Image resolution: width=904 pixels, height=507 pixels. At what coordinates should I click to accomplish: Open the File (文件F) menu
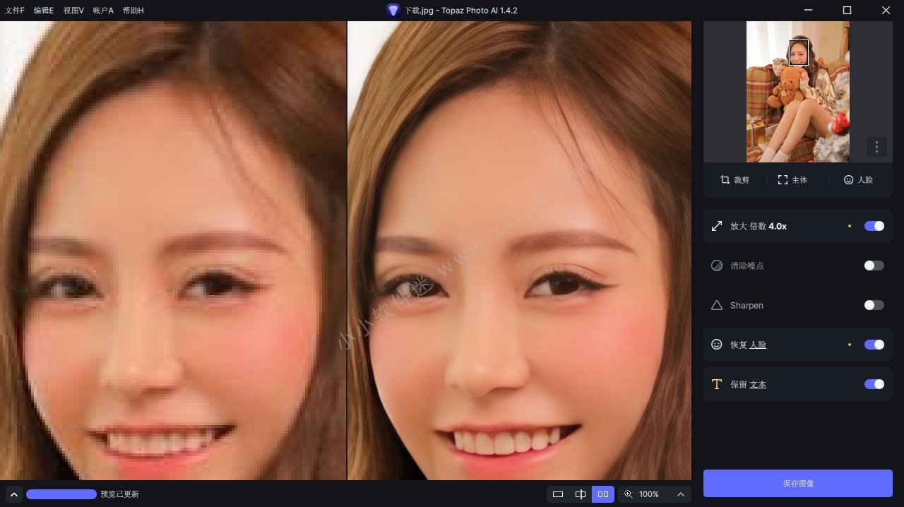click(15, 11)
